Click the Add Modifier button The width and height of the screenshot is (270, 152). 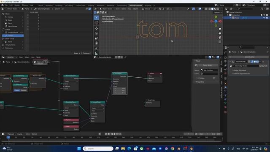(248, 57)
